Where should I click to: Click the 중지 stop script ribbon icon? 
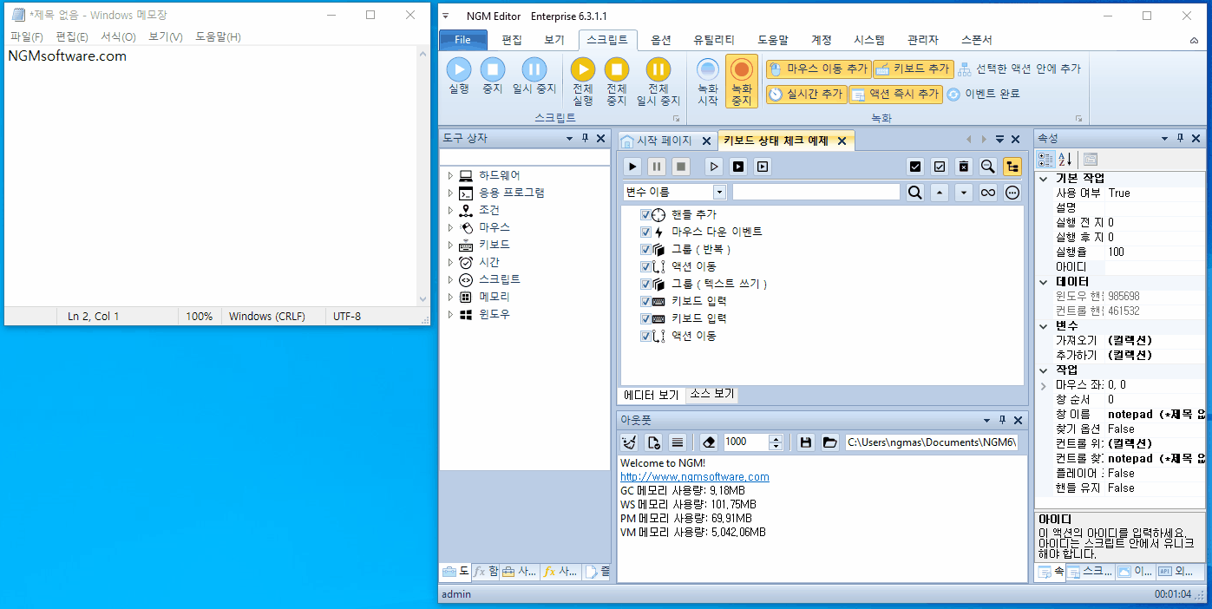493,69
